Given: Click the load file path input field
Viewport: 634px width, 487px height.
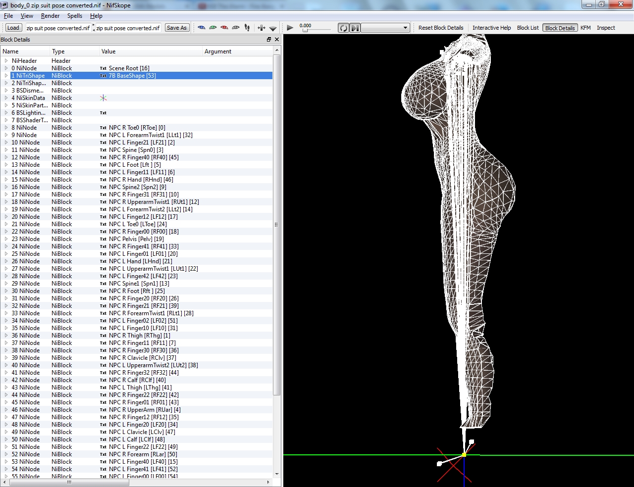Looking at the screenshot, I should [58, 28].
